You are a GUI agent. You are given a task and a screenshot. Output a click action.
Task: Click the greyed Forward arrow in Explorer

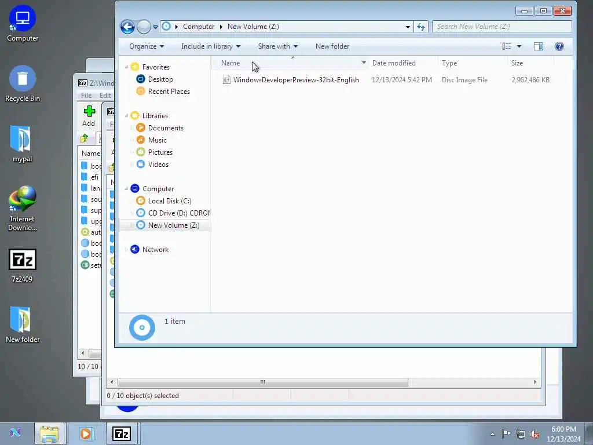[x=144, y=27]
